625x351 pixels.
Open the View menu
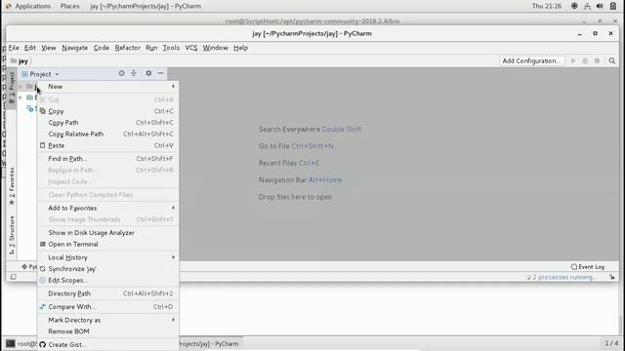pyautogui.click(x=49, y=48)
